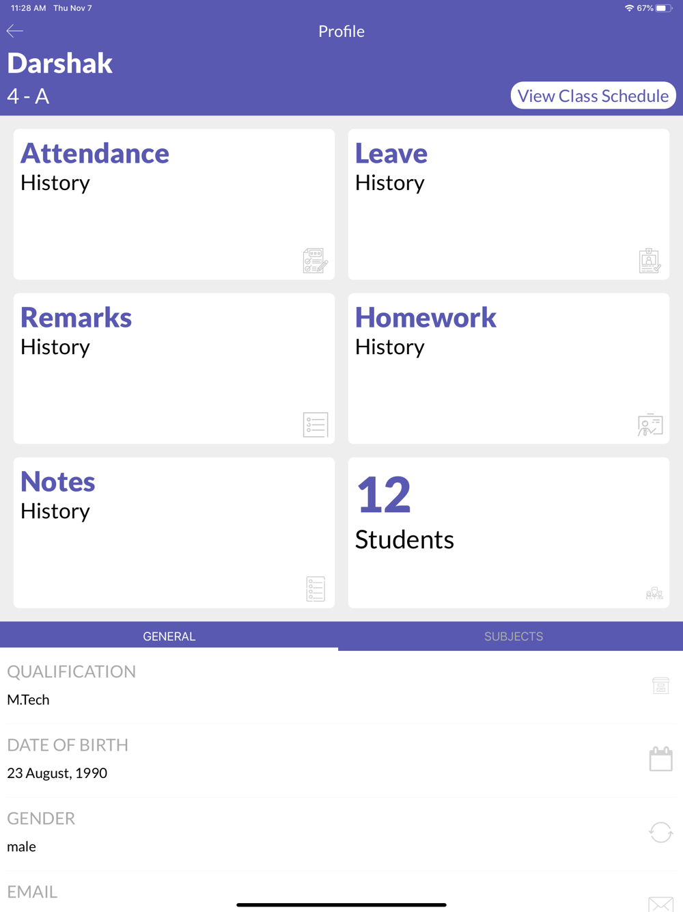Click the Leave History badge icon
The width and height of the screenshot is (683, 912).
(x=650, y=260)
